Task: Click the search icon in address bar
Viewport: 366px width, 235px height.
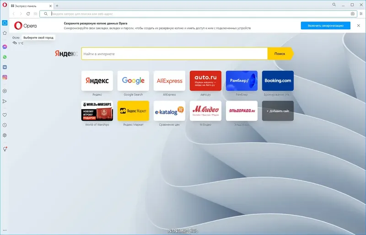Action: 46,14
